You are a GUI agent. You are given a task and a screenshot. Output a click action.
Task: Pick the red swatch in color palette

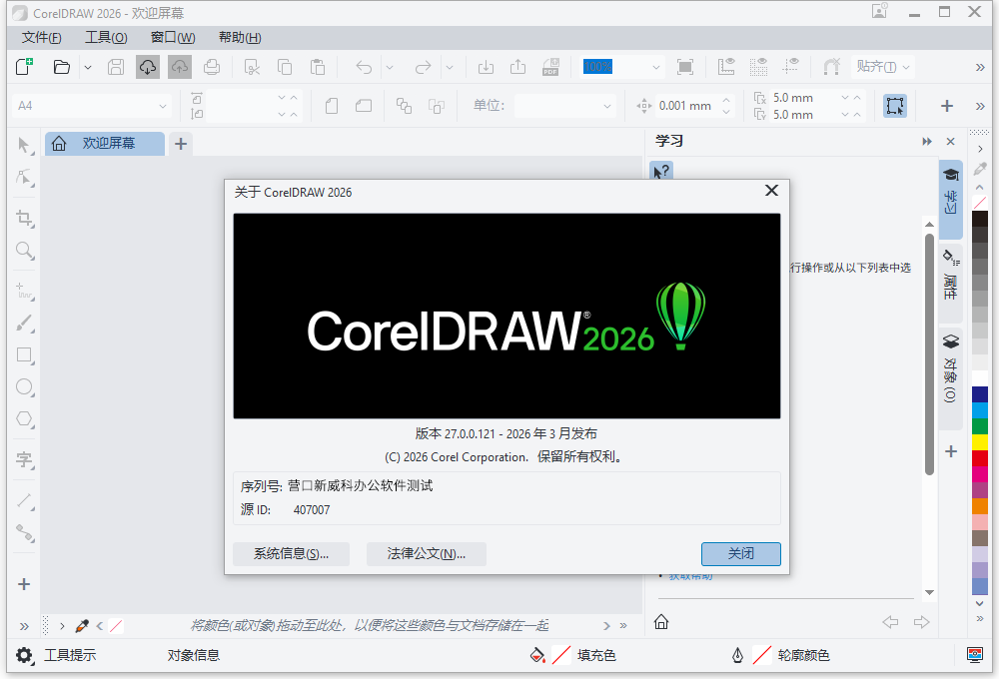point(980,458)
